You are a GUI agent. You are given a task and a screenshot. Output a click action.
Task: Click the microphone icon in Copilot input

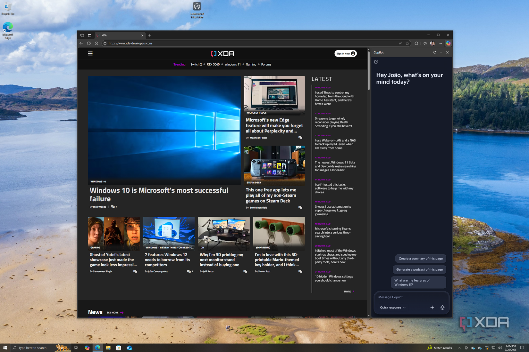pyautogui.click(x=442, y=308)
